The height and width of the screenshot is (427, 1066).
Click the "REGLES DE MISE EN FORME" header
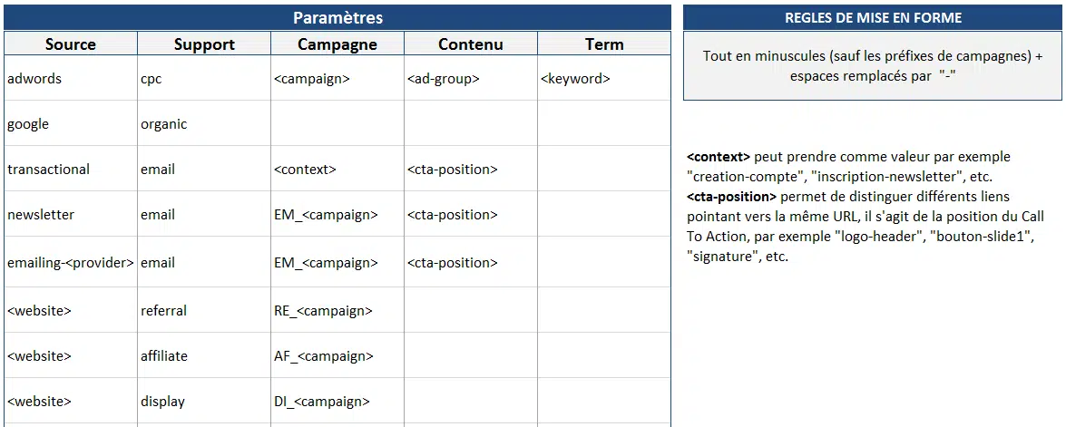[x=872, y=18]
